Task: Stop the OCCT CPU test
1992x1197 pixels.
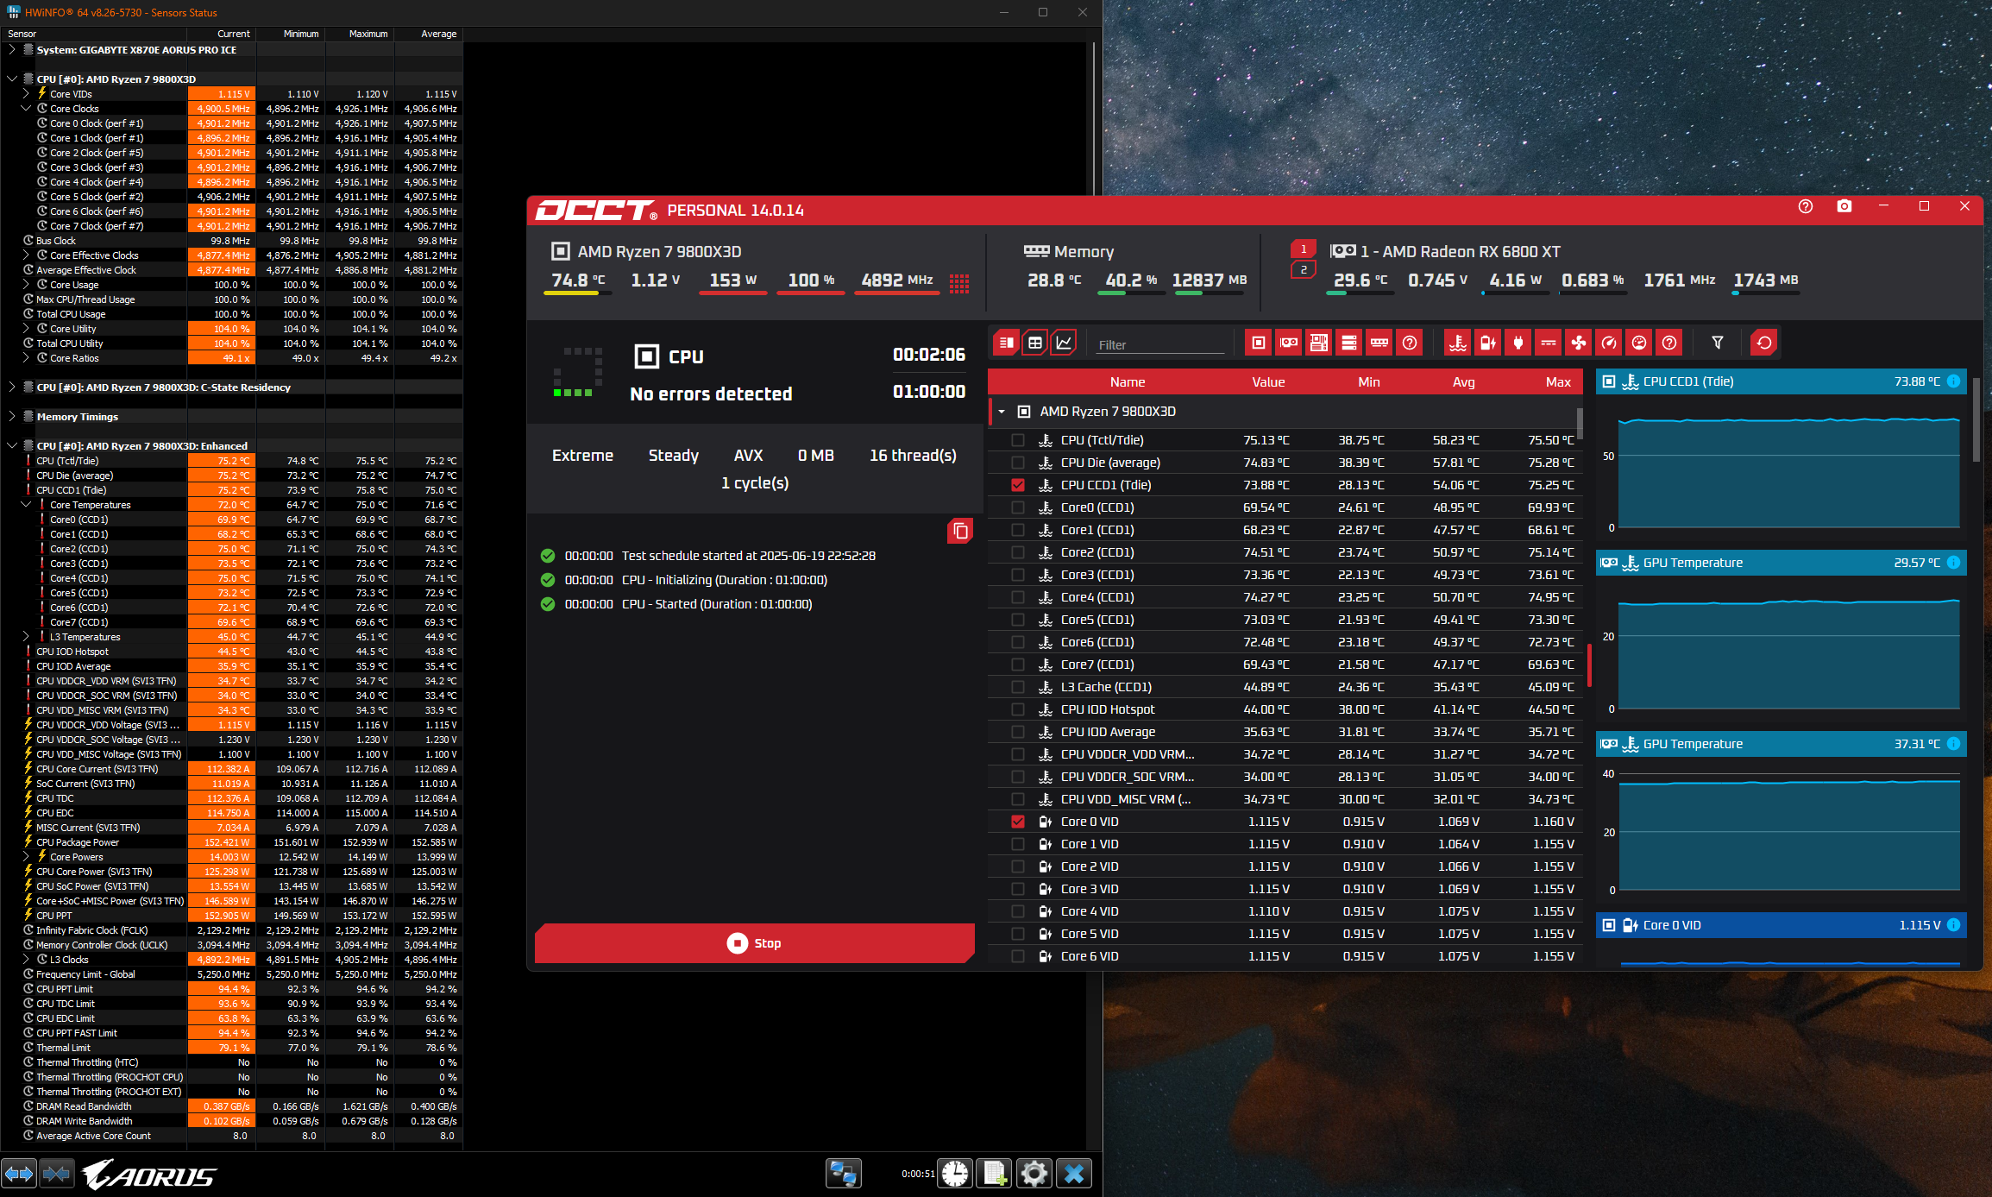Action: coord(755,943)
